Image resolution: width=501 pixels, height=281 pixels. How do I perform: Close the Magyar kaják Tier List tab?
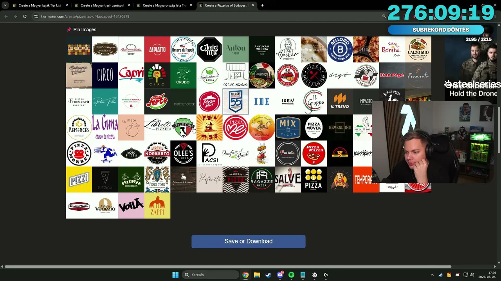tap(67, 5)
